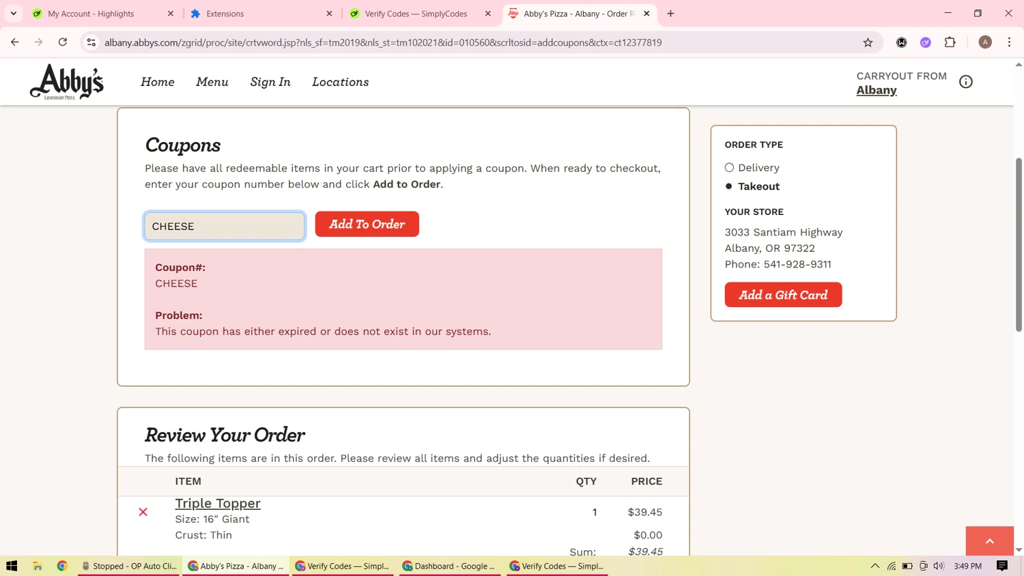Viewport: 1024px width, 576px height.
Task: Click the Chrome icon in the taskbar
Action: click(62, 566)
